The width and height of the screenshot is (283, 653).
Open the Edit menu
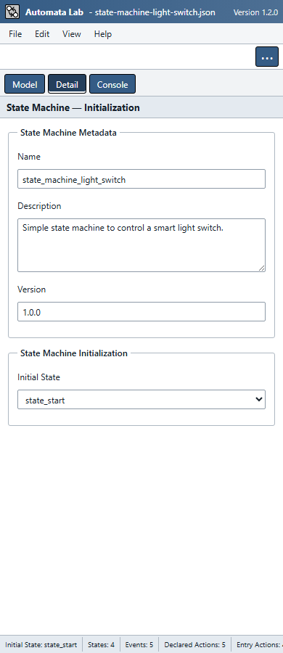(x=42, y=34)
